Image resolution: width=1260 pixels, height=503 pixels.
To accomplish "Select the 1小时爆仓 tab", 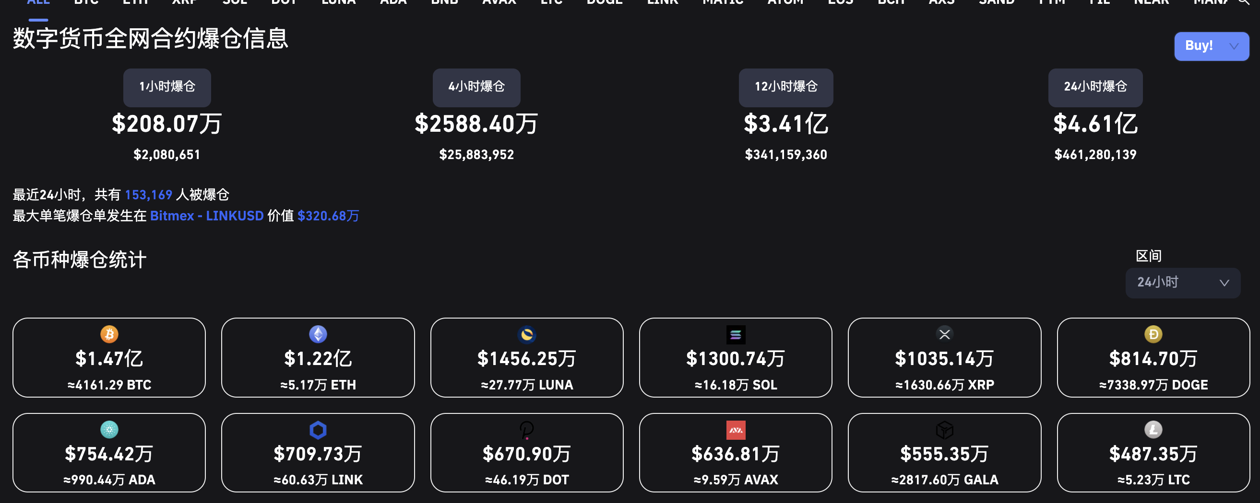I will click(x=167, y=87).
